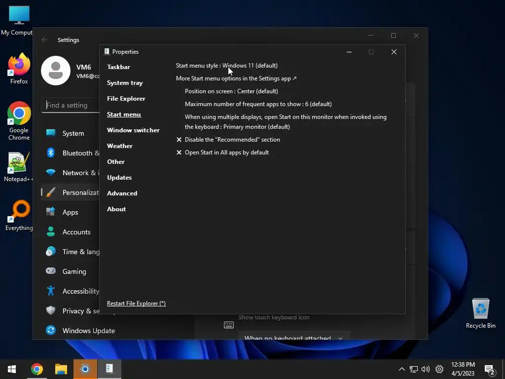Image resolution: width=505 pixels, height=379 pixels.
Task: Open Gaming in Settings sidebar
Action: pos(70,271)
